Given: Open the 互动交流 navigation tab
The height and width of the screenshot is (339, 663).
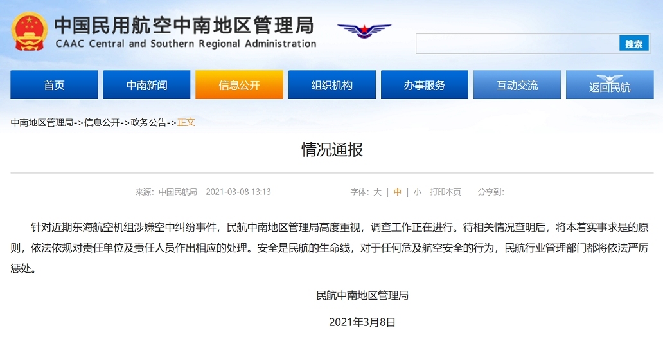Looking at the screenshot, I should [x=517, y=85].
